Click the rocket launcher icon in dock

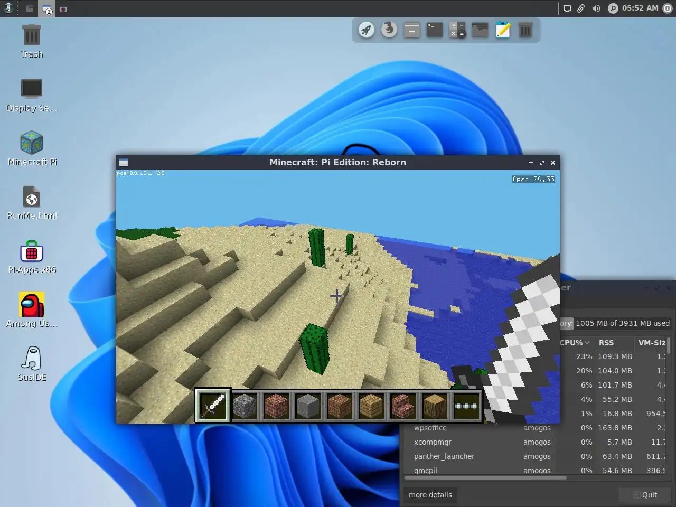367,30
